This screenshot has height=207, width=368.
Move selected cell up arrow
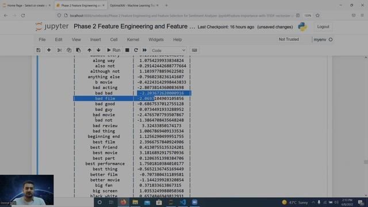(x=89, y=50)
